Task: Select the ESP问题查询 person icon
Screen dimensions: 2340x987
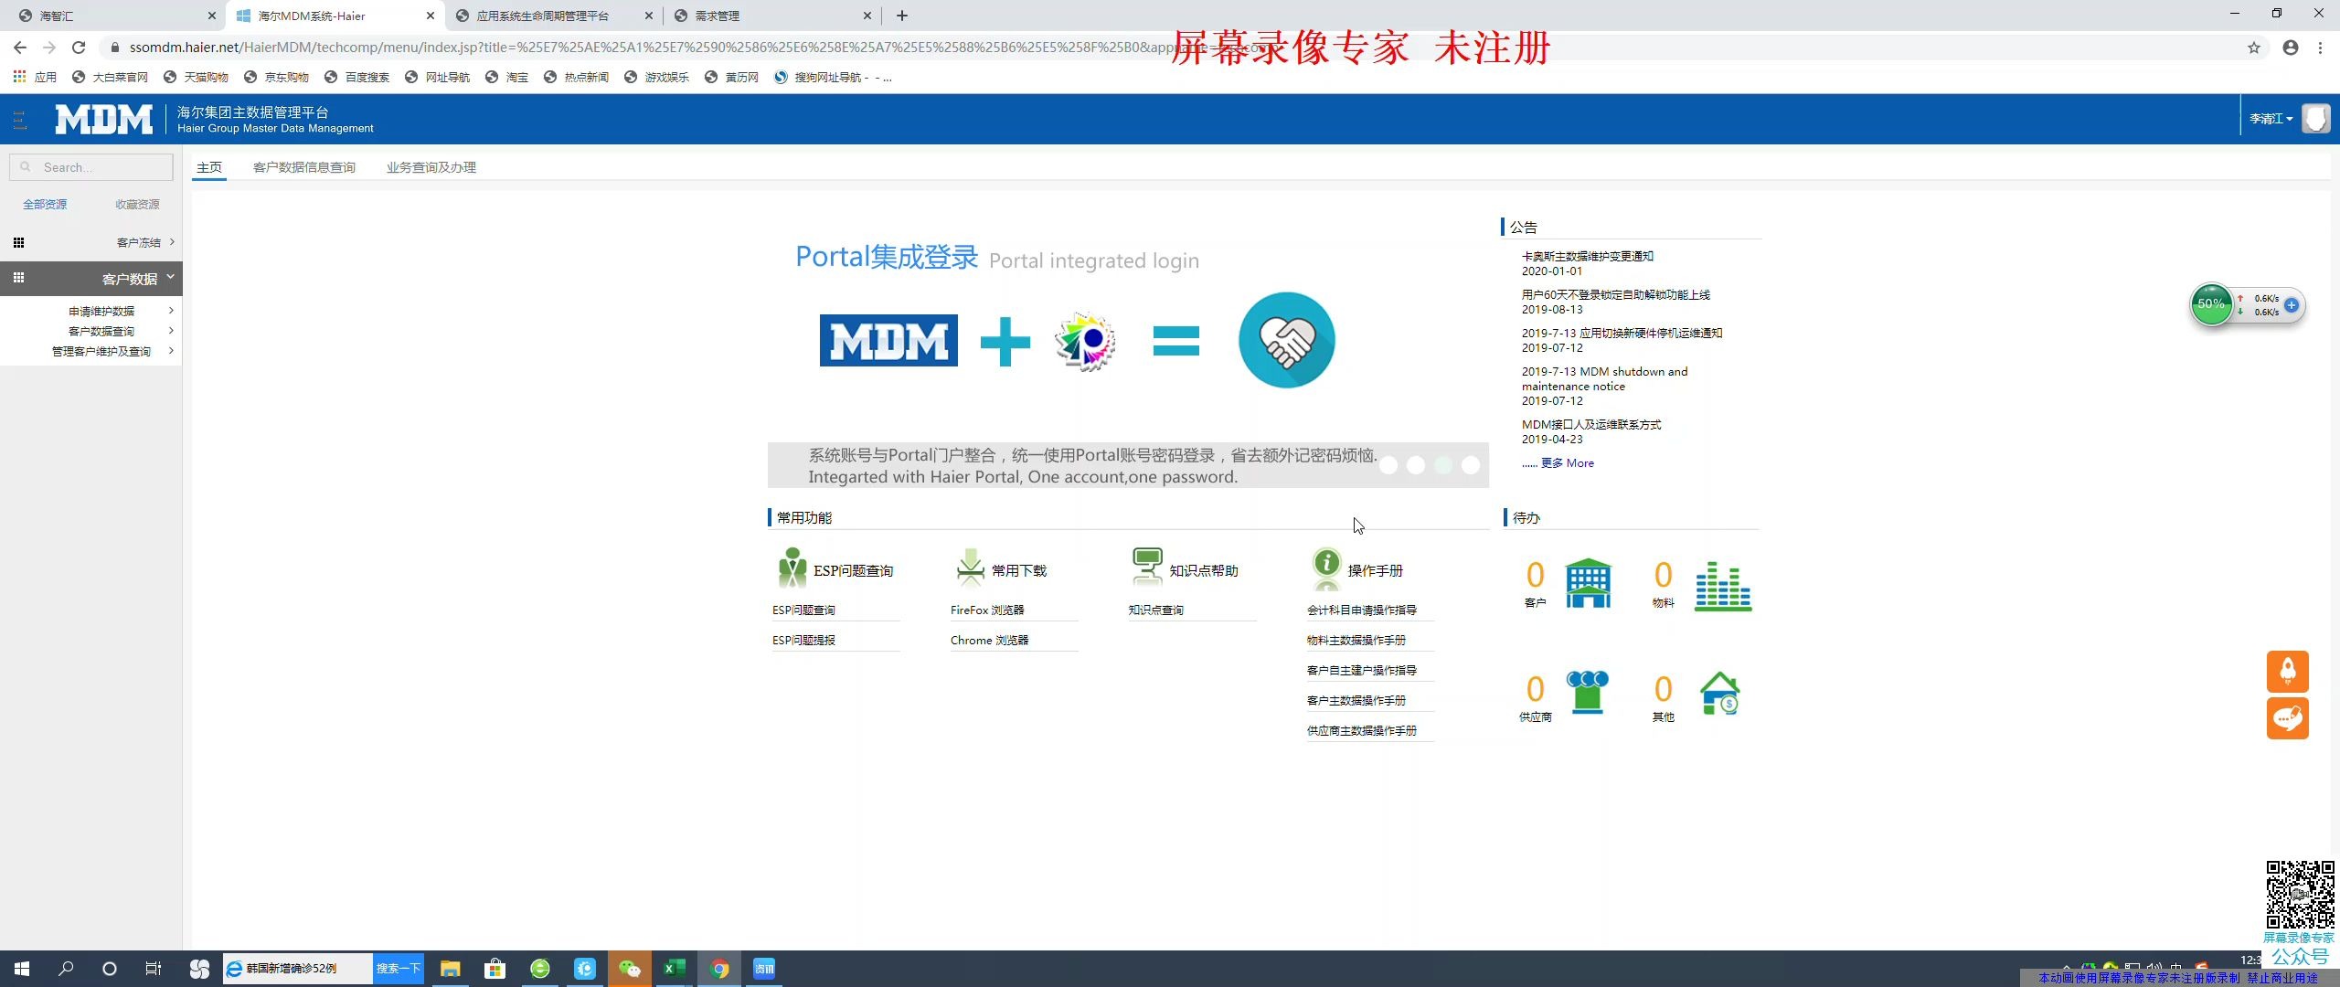Action: click(x=792, y=567)
